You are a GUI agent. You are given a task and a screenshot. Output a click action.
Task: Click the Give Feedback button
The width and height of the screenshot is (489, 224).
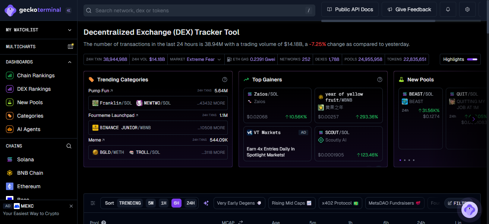[x=409, y=9]
